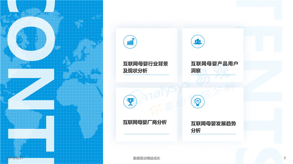The height and width of the screenshot is (164, 293).
Task: Select the 互联网母婴产品用户洞察 heading
Action: pyautogui.click(x=214, y=67)
